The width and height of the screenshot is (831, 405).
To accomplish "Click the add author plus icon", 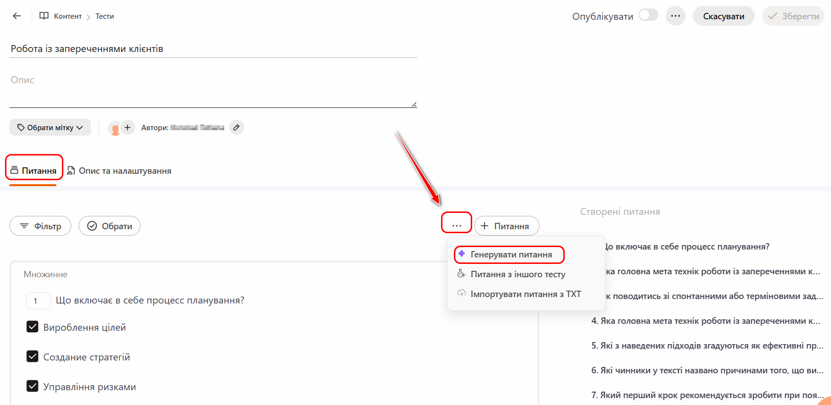I will 128,127.
